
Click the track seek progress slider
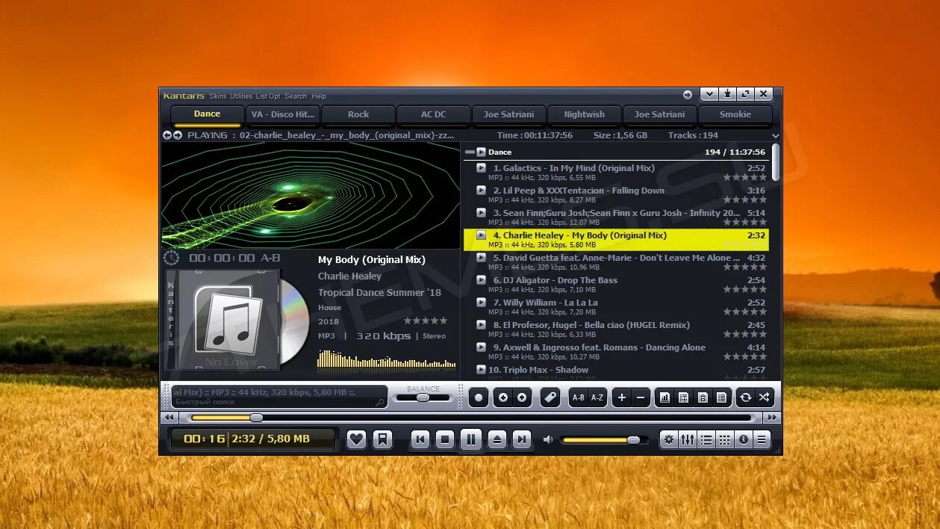point(470,418)
